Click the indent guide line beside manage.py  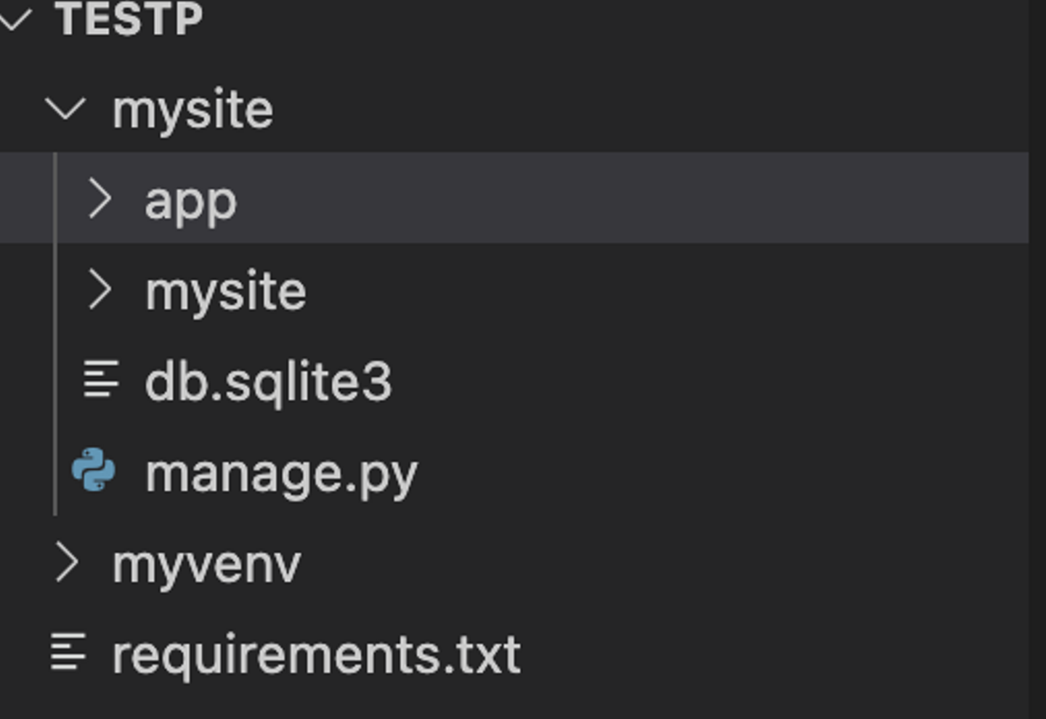55,472
